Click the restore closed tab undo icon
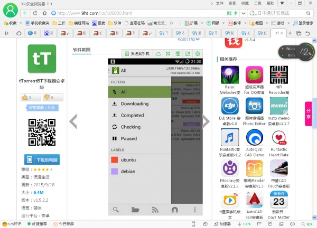 tap(307, 33)
